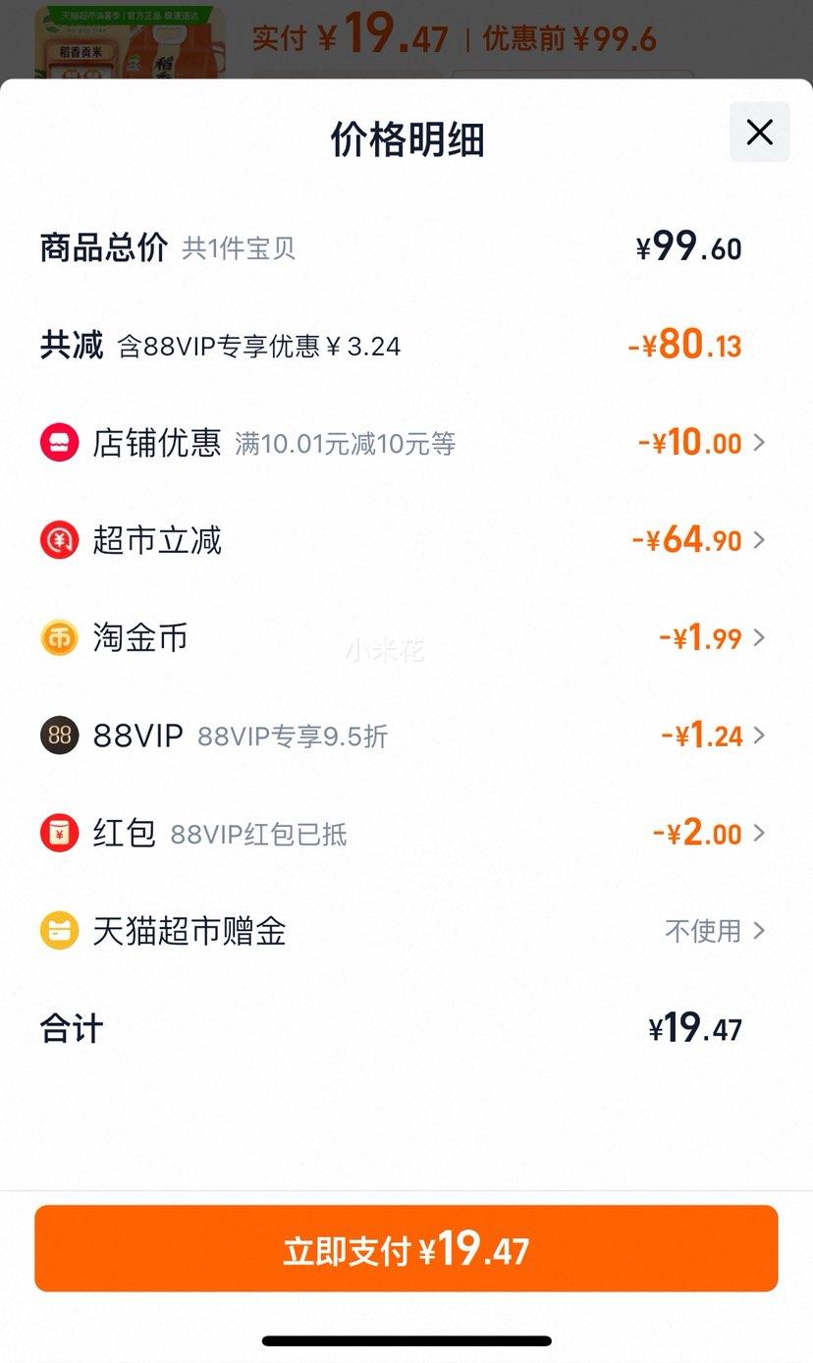Tap 88VIP专享9.5折 description text
This screenshot has width=813, height=1363.
[293, 736]
